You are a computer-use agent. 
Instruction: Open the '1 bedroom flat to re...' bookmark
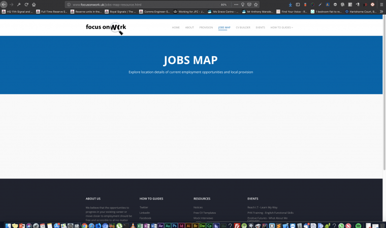pyautogui.click(x=326, y=12)
